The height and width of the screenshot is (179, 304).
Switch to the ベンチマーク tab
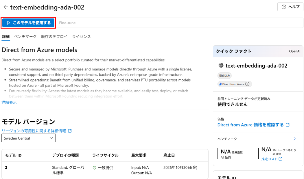(25, 37)
